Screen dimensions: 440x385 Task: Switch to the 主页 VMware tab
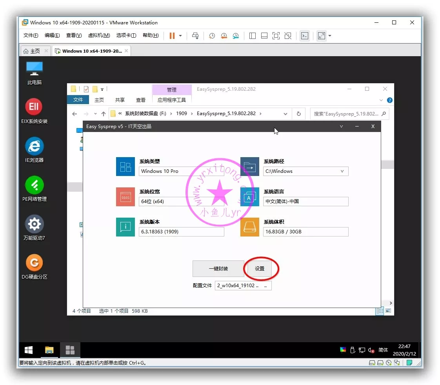32,51
